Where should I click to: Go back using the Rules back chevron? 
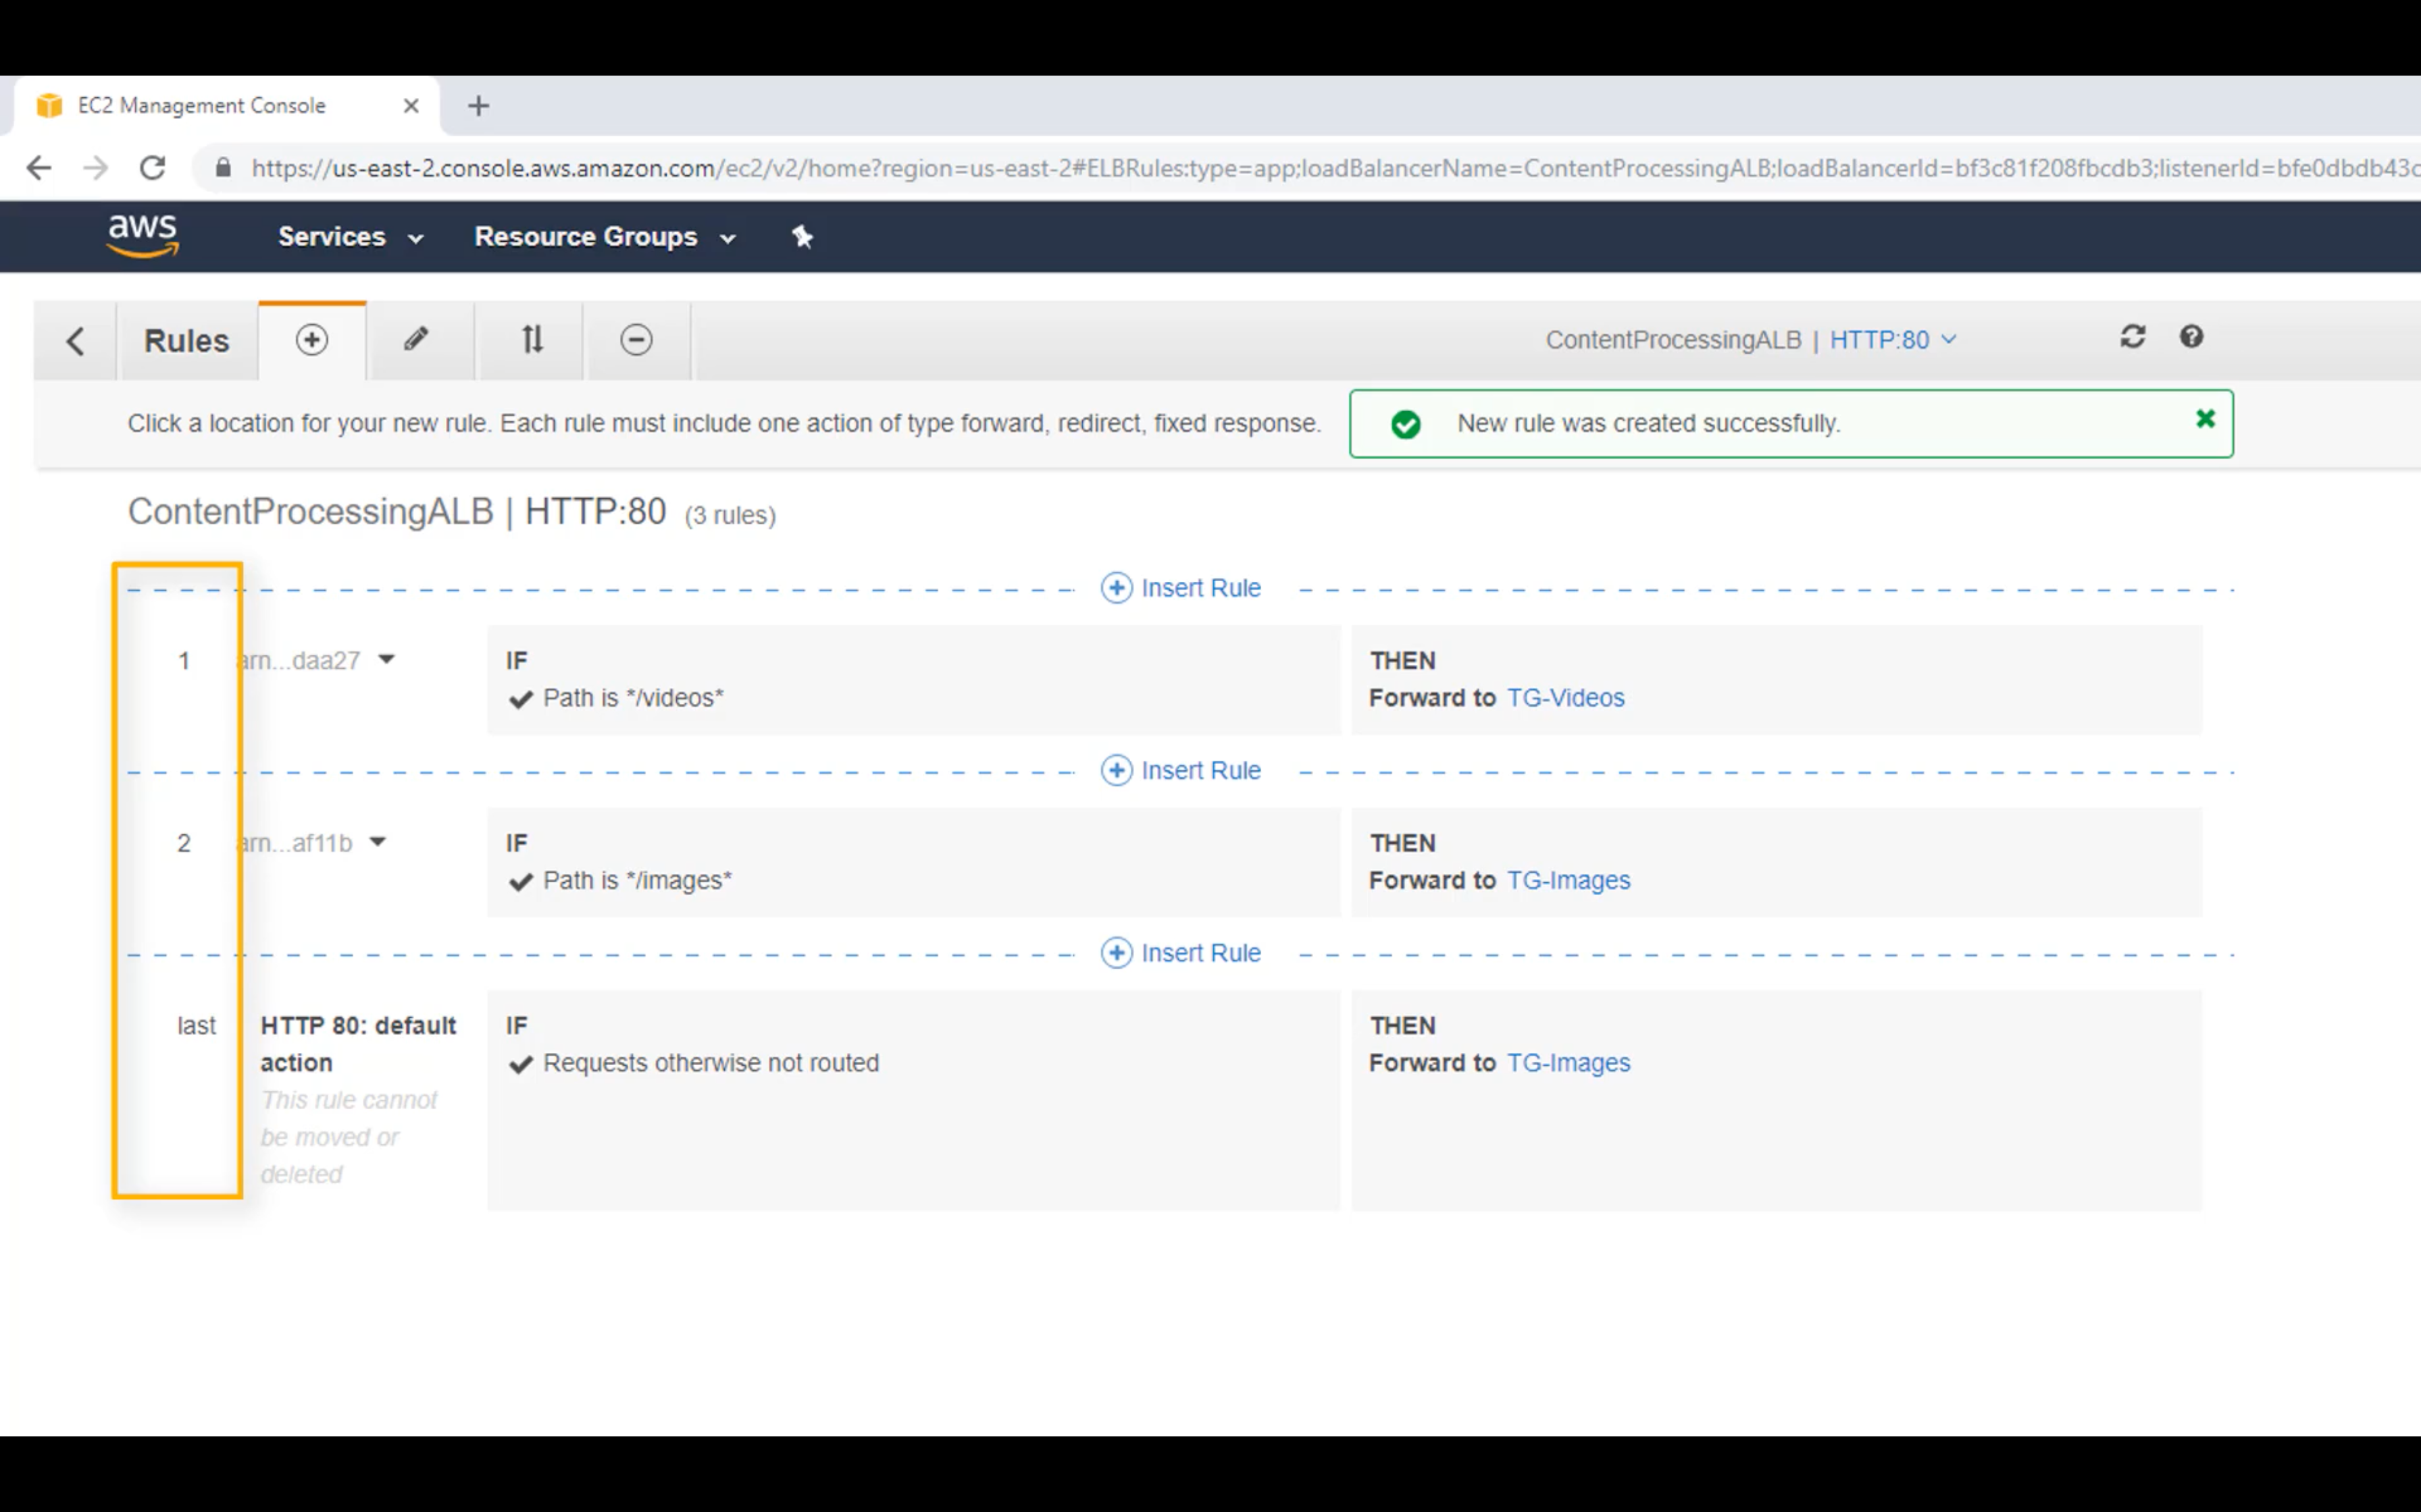(75, 341)
